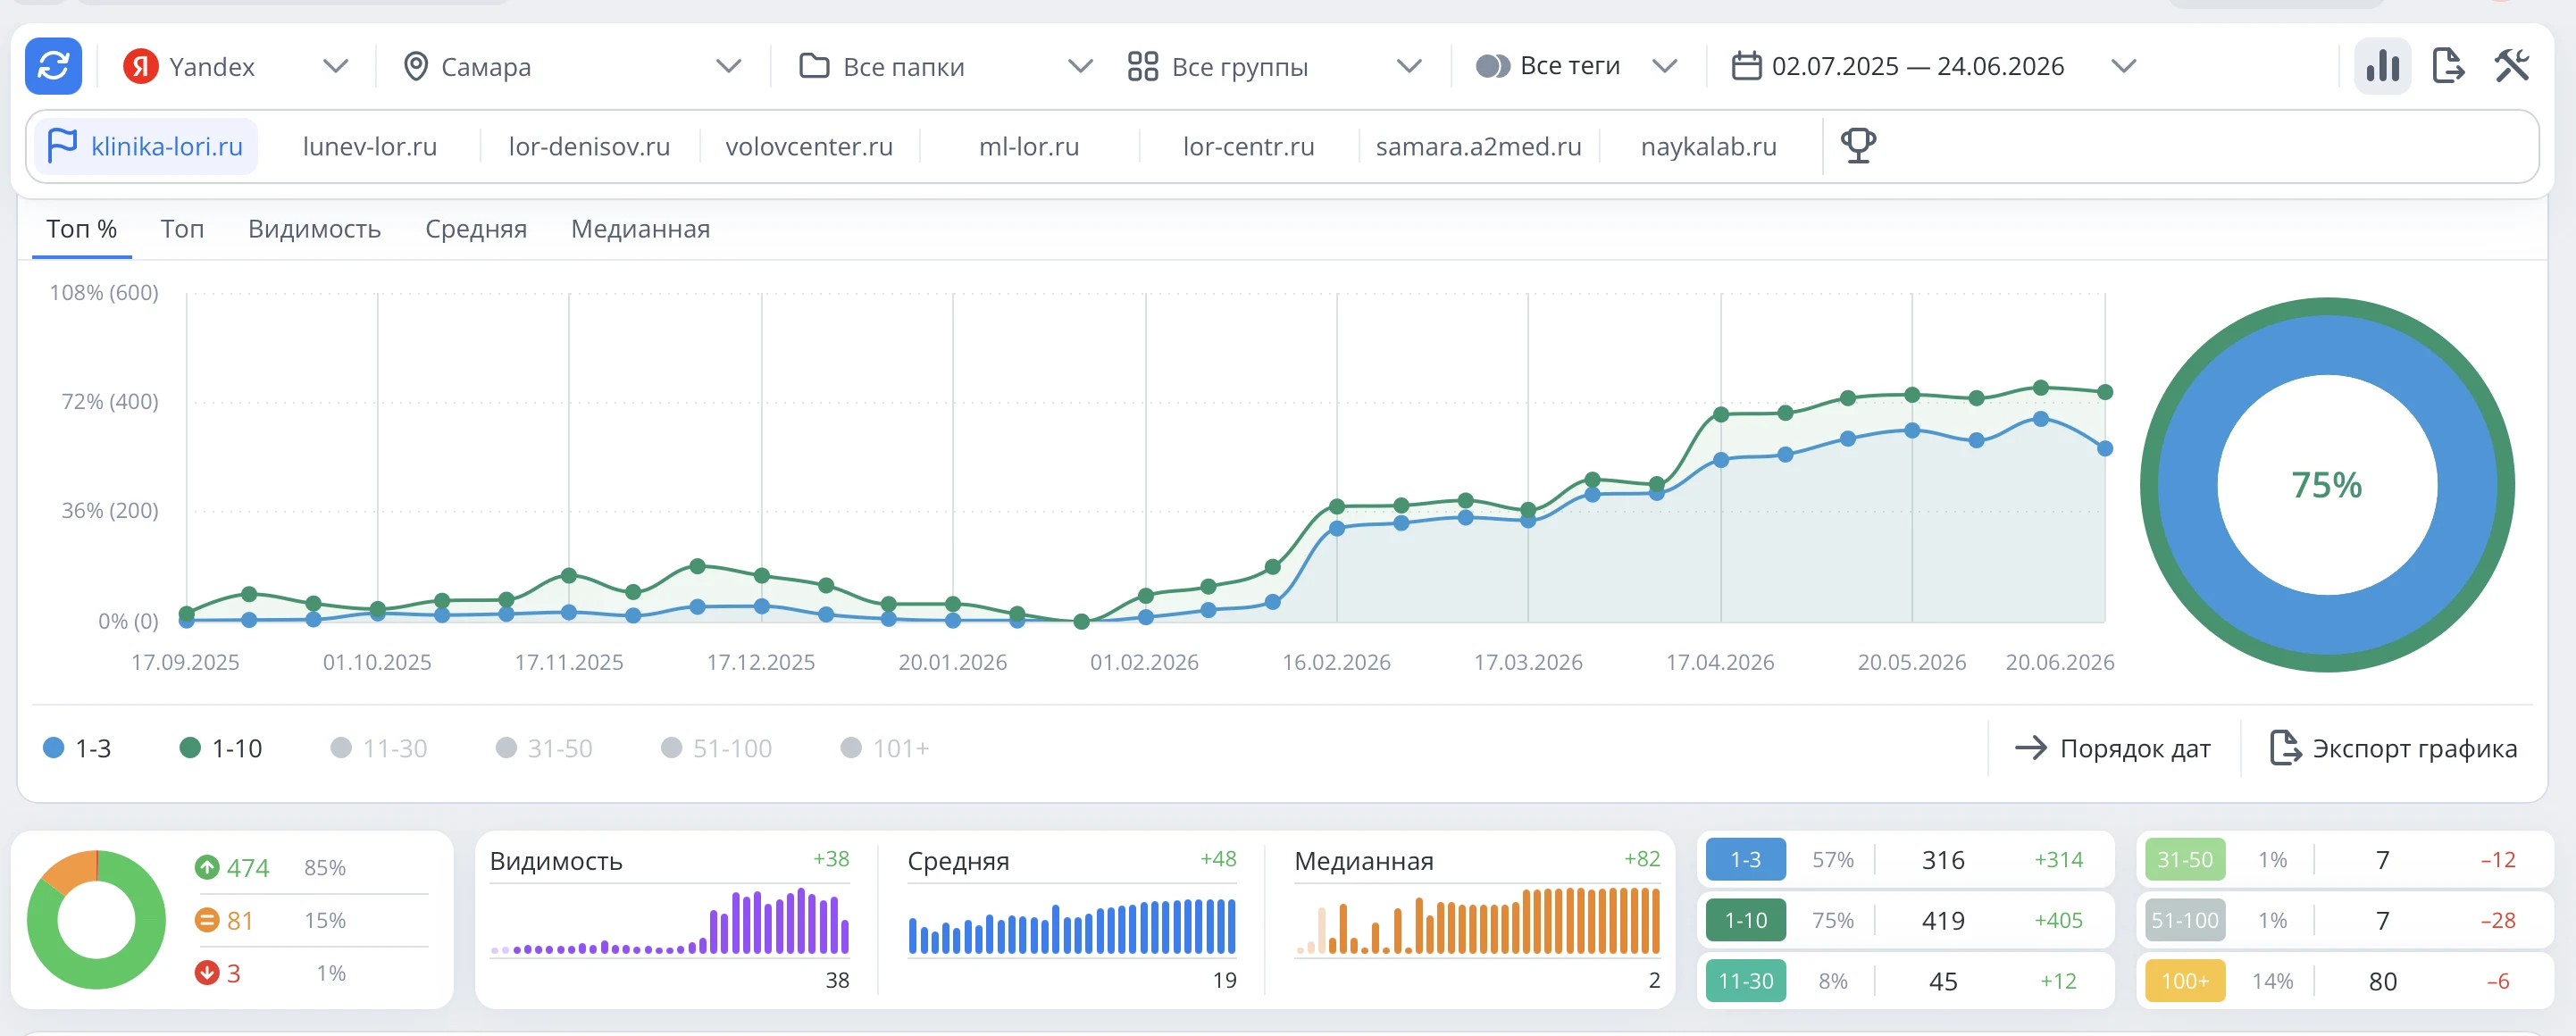Toggle the Все теги switch

(x=1493, y=66)
